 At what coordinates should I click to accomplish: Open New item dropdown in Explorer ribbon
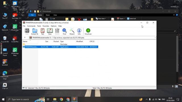(x=101, y=18)
